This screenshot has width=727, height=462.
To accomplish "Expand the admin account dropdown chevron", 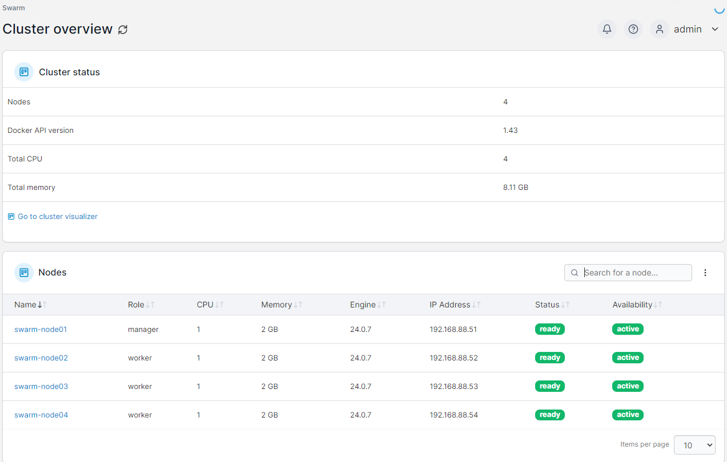I will point(715,29).
